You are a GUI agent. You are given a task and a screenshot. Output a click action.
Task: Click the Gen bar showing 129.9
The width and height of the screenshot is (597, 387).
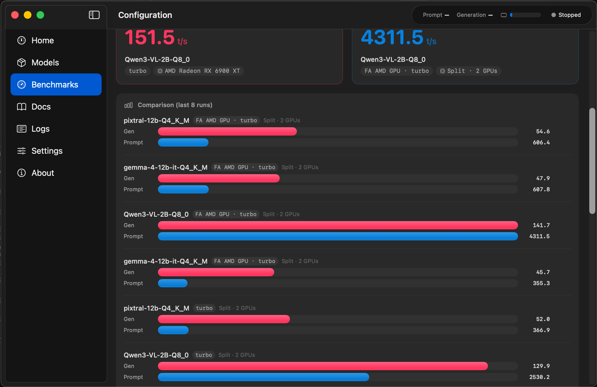pos(323,366)
